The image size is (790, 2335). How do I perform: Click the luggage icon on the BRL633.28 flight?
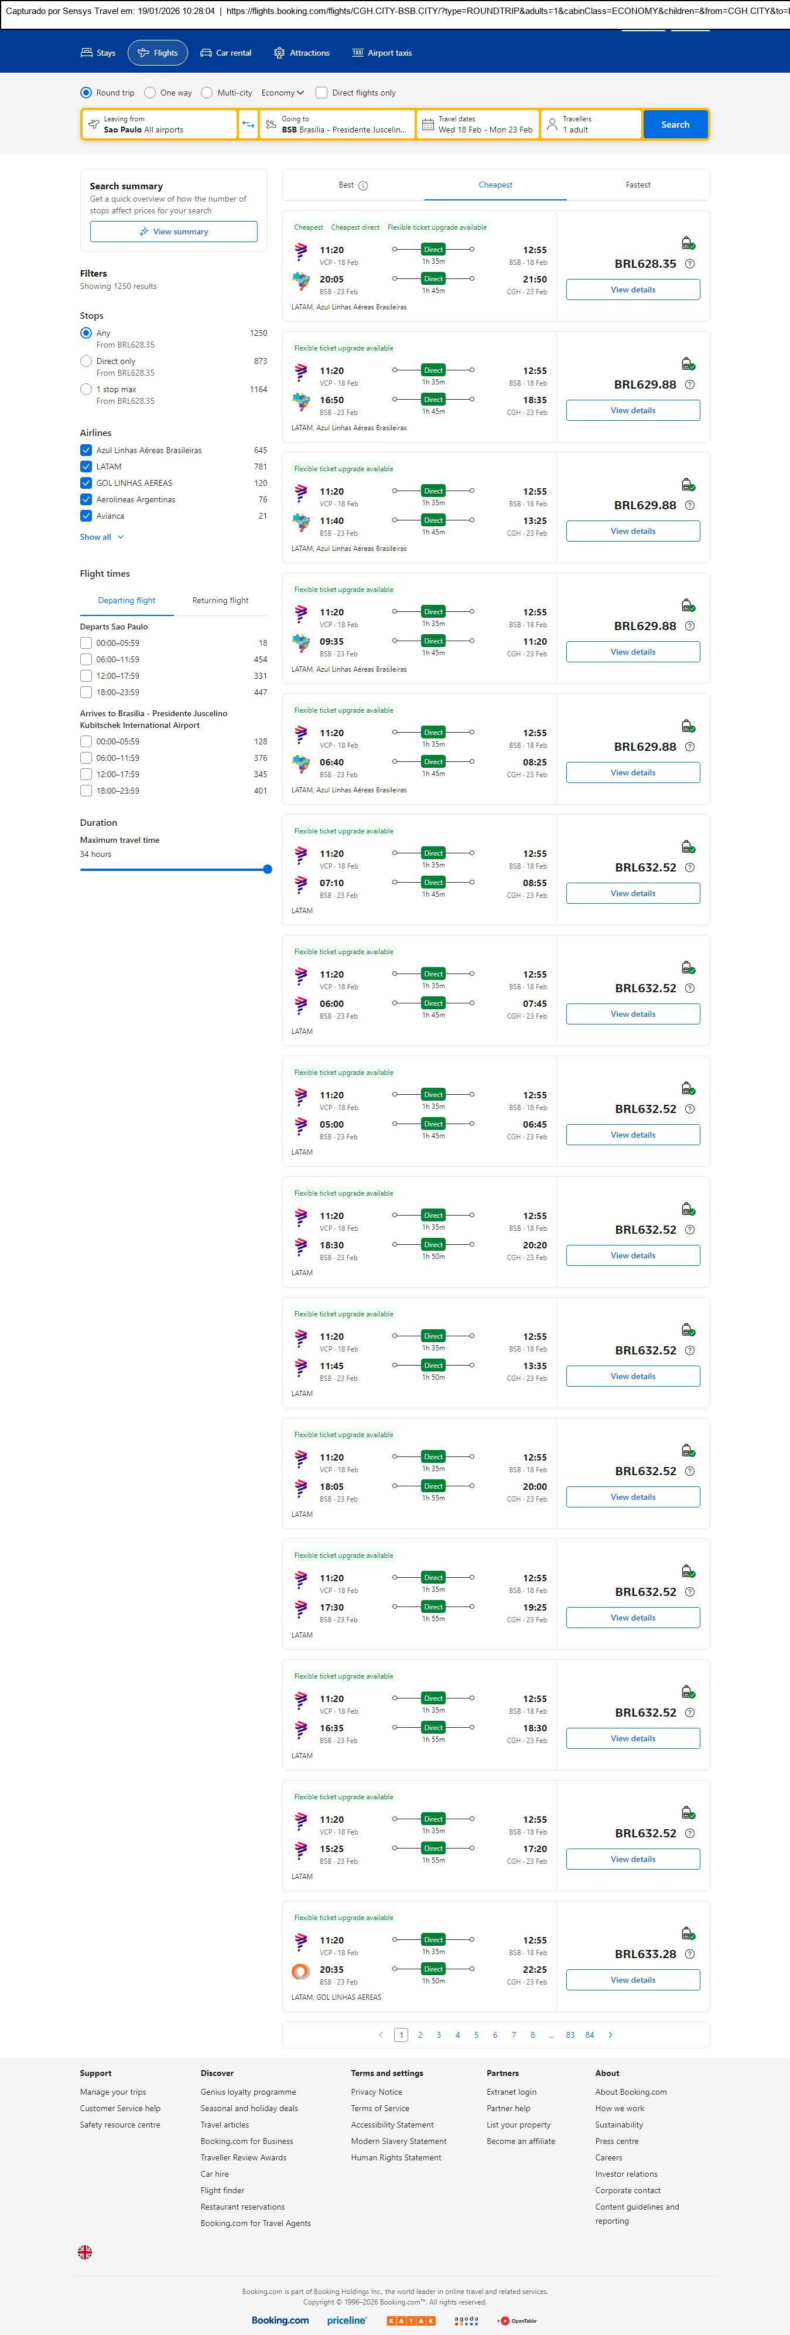pyautogui.click(x=688, y=1934)
